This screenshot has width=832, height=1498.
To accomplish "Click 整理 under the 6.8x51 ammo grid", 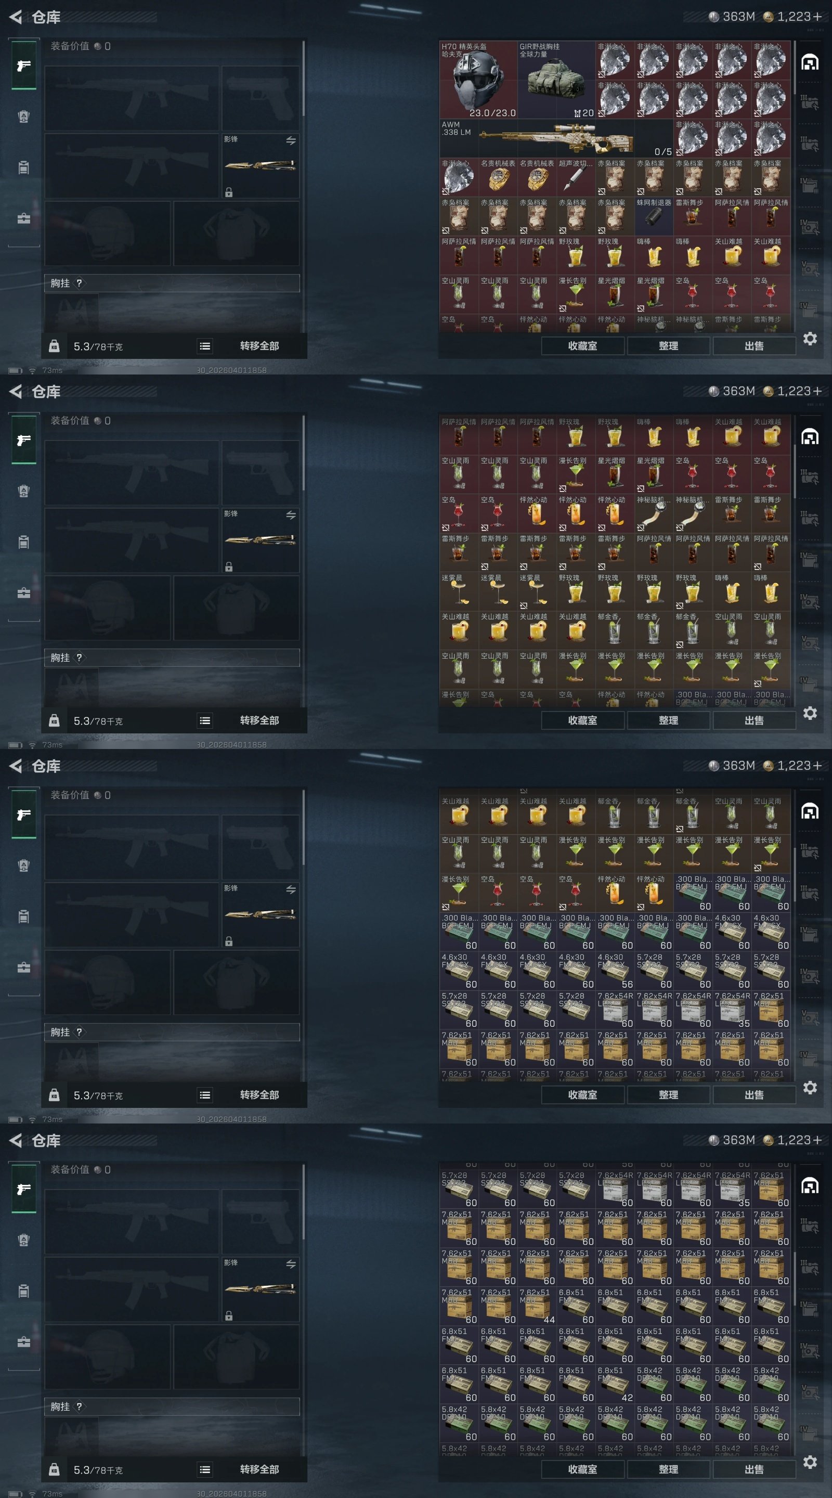I will [x=668, y=1469].
